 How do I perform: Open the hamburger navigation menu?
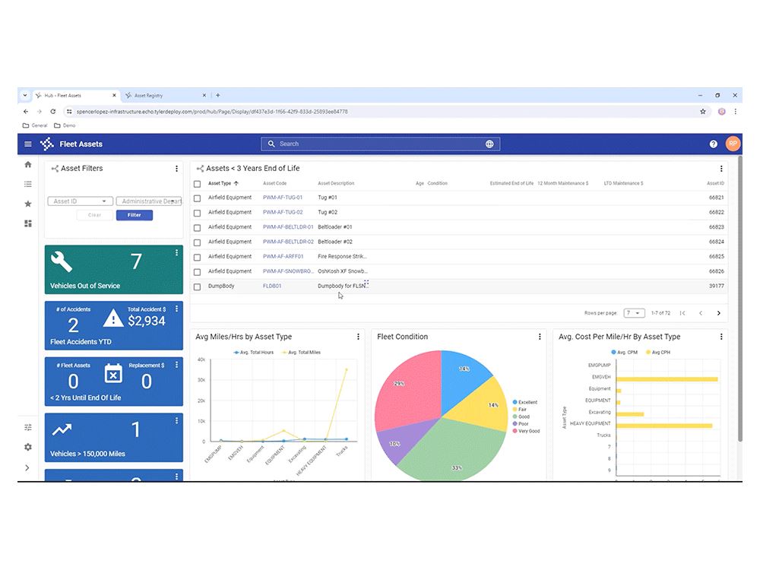pyautogui.click(x=28, y=144)
